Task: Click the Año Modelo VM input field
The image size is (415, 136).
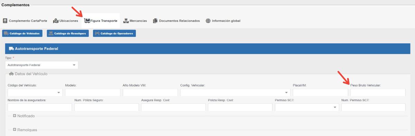Action: [150, 92]
